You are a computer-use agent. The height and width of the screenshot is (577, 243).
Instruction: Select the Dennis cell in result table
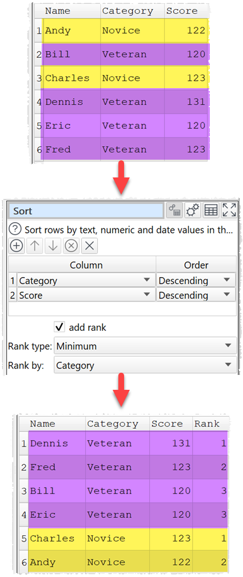pyautogui.click(x=57, y=444)
